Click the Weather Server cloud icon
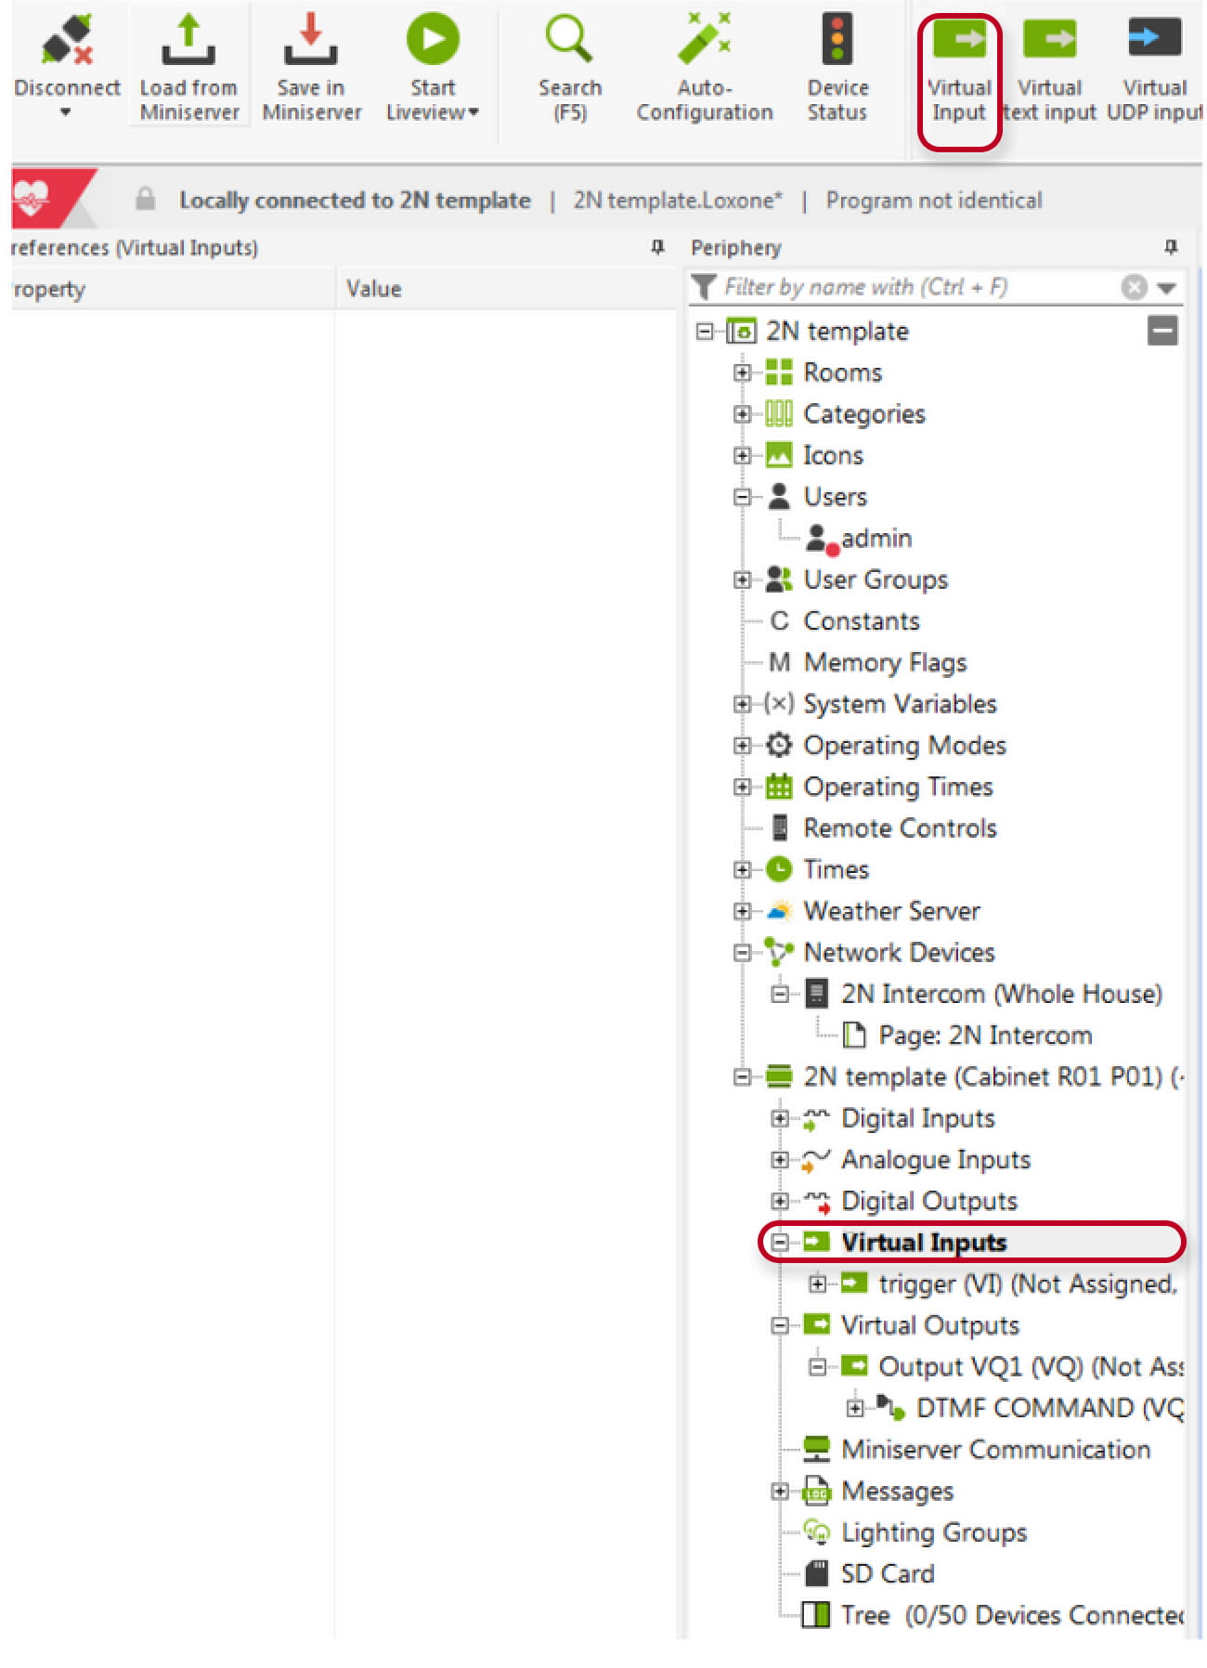The width and height of the screenshot is (1207, 1668). (778, 911)
